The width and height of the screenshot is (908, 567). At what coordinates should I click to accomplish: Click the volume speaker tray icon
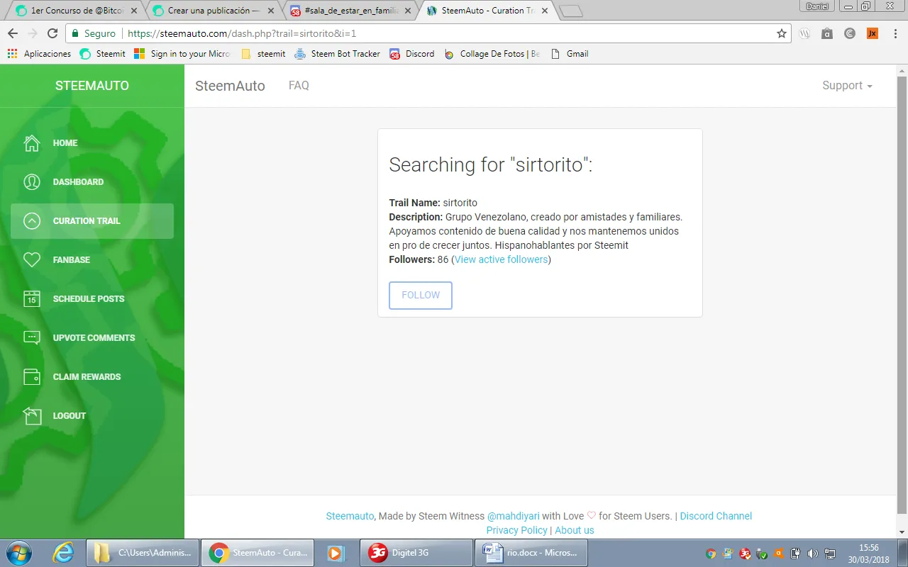click(x=813, y=554)
